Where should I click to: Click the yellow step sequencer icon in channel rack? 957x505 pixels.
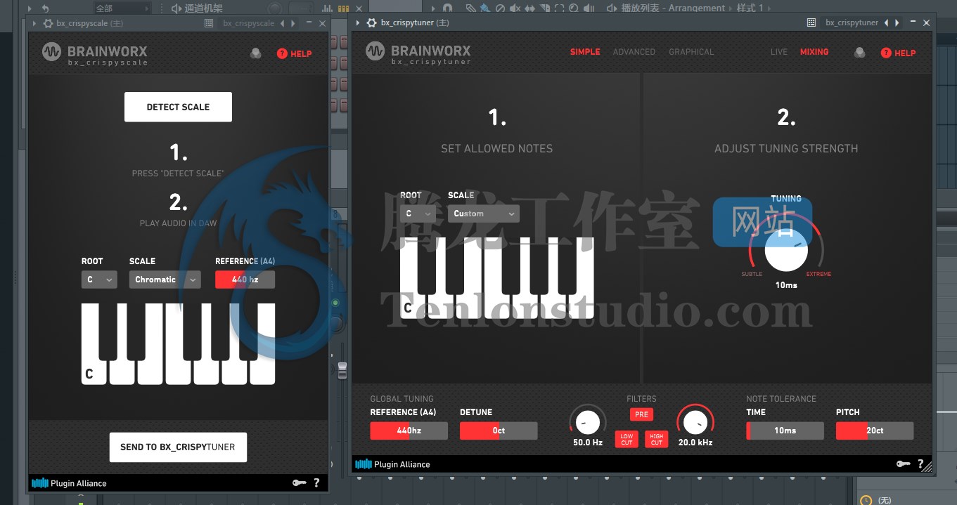tap(343, 8)
